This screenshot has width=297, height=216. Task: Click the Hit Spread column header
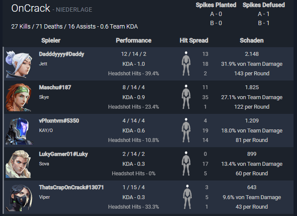[194, 40]
